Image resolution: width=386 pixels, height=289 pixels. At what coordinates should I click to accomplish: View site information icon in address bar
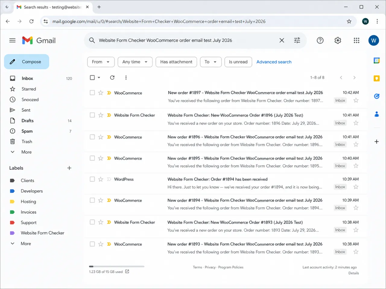(x=46, y=21)
